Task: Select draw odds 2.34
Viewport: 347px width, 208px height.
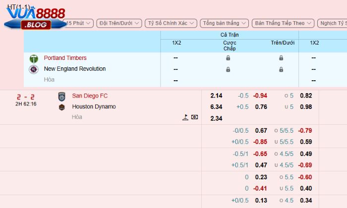Action: (x=216, y=118)
